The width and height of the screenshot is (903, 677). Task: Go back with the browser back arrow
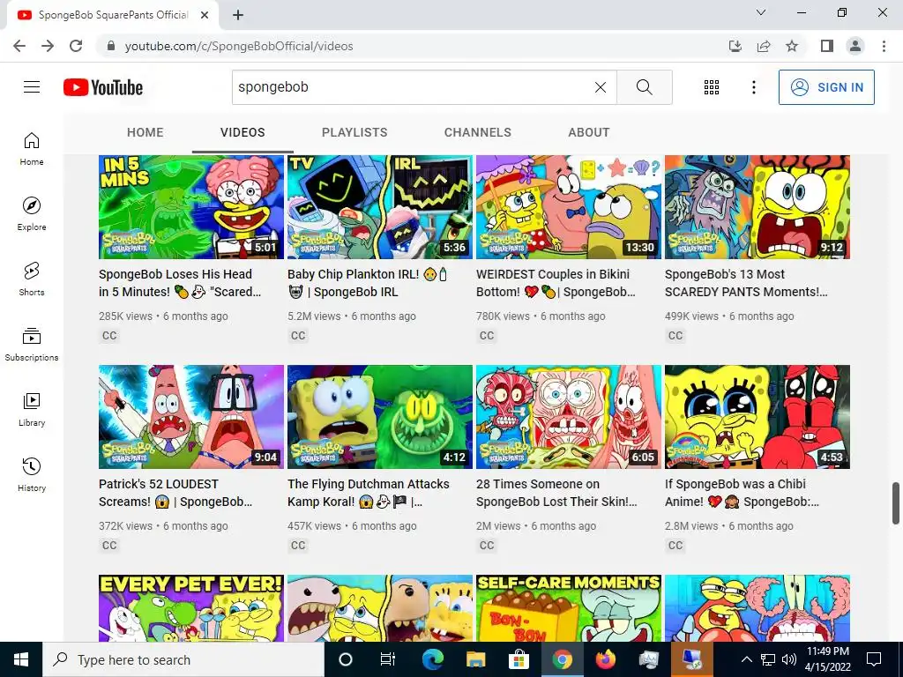(x=19, y=46)
